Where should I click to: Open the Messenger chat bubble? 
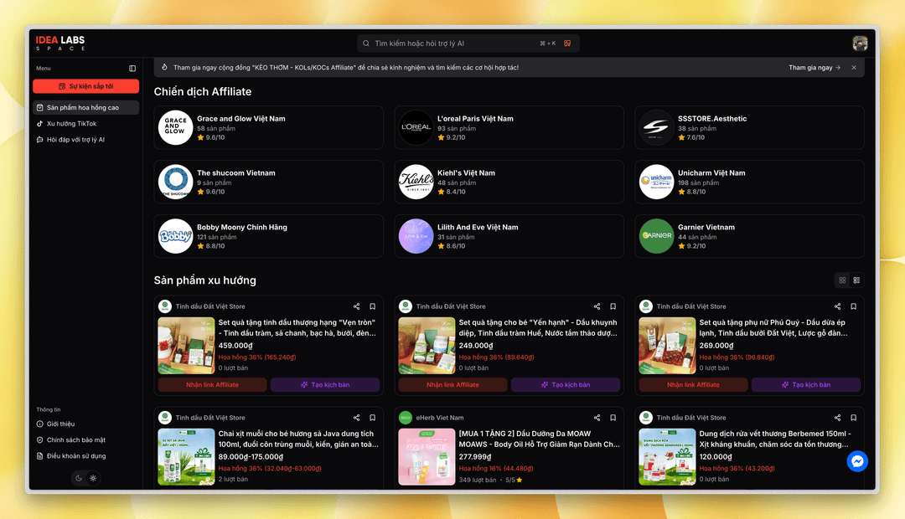click(857, 460)
